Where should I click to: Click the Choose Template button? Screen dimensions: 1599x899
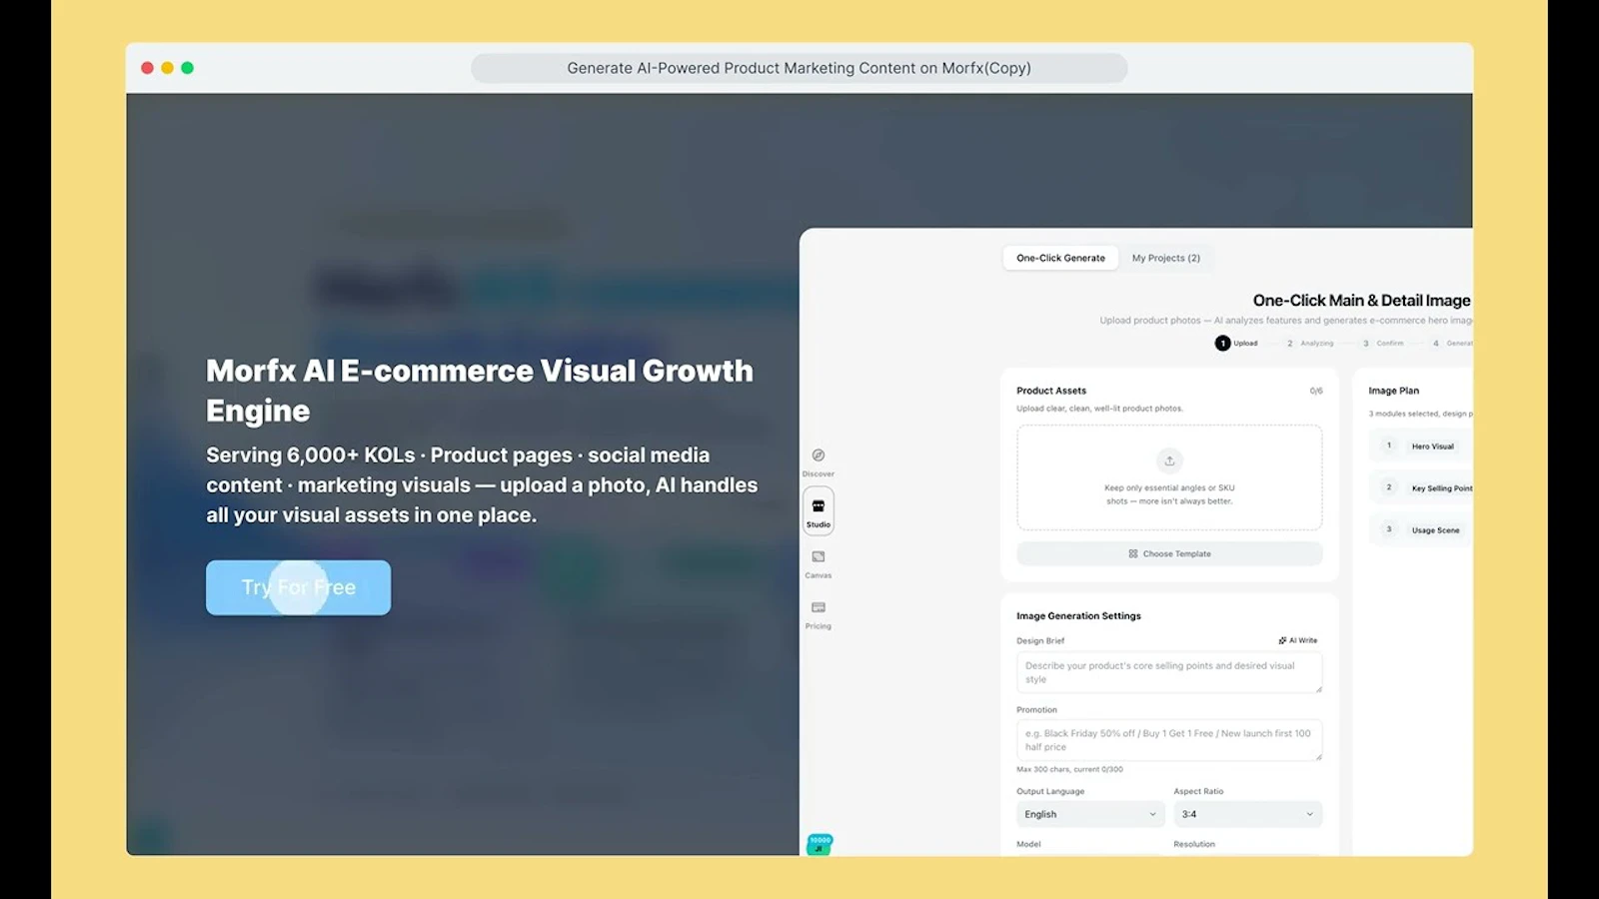[1169, 553]
